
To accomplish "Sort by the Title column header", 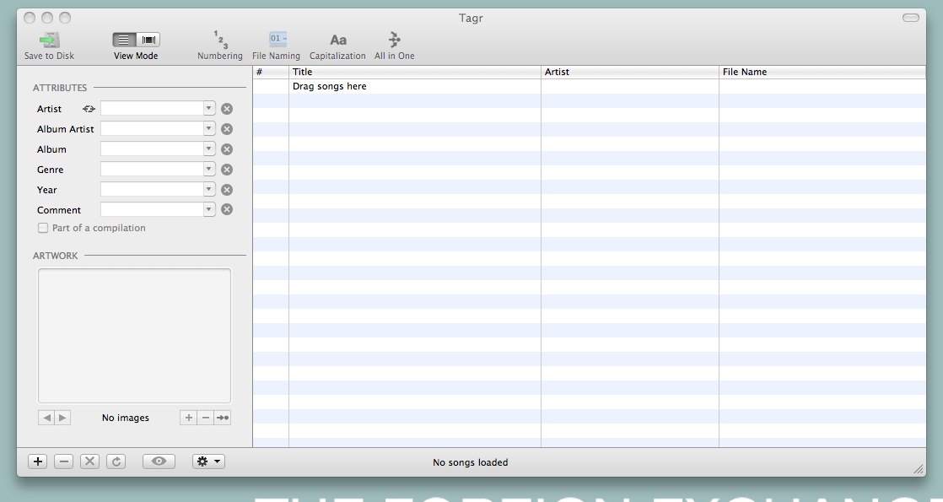I will [x=415, y=72].
